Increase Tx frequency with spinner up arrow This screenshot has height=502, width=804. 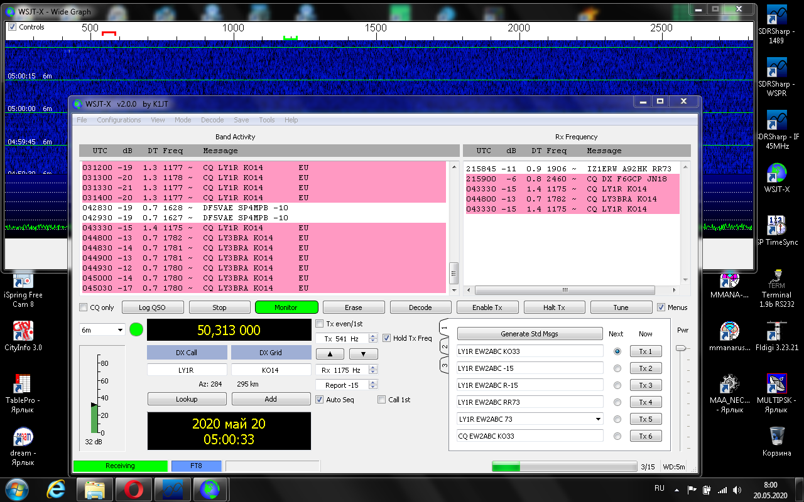click(x=373, y=336)
